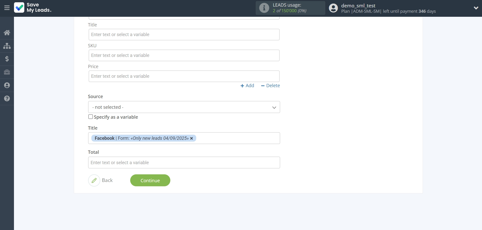Delete the product item
The width and height of the screenshot is (482, 230).
[x=270, y=86]
